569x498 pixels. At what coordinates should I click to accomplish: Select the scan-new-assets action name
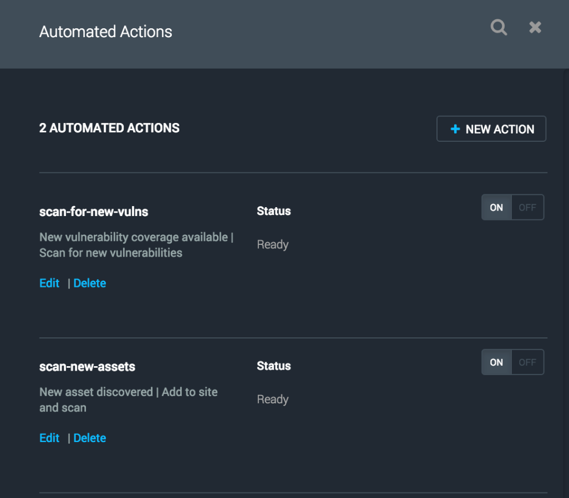coord(87,367)
